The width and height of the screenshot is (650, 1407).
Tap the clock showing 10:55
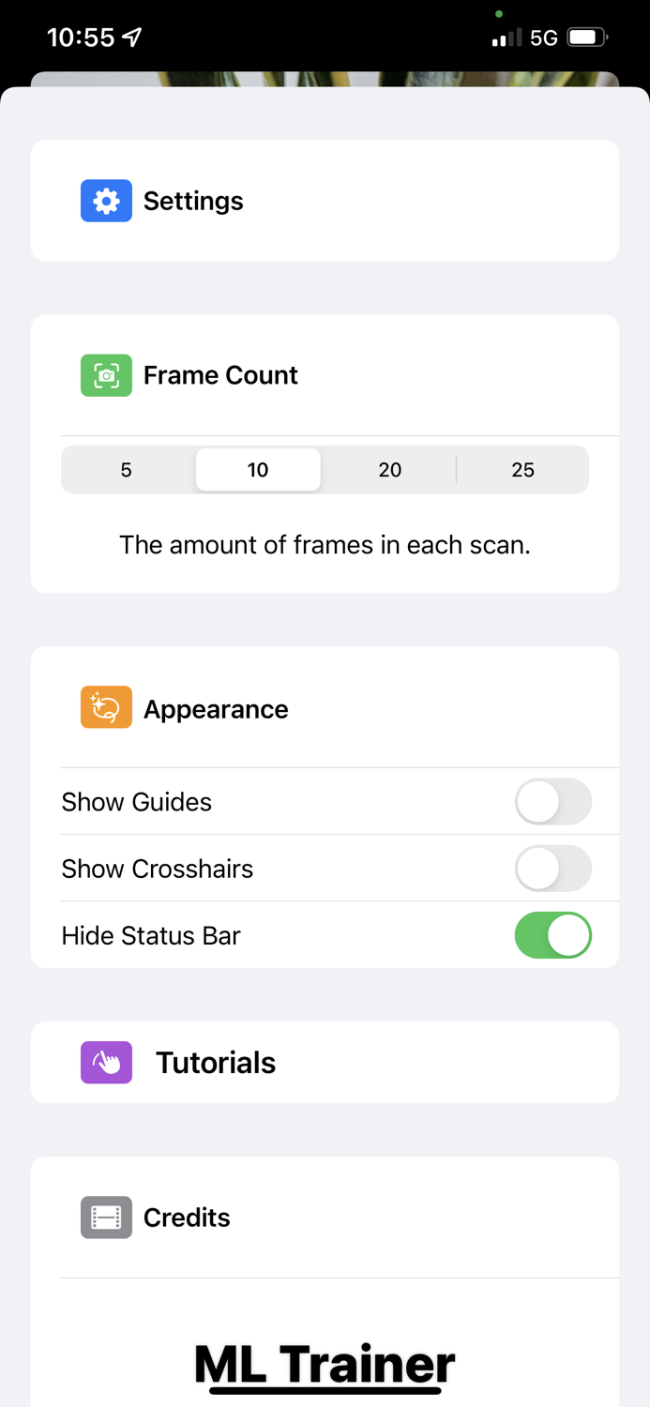tap(82, 36)
